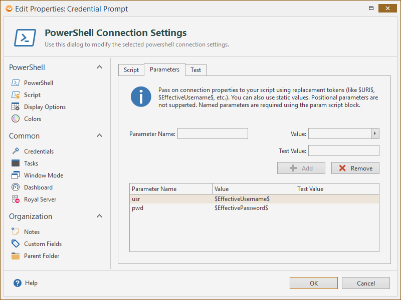Open the Window Mode icon
This screenshot has width=401, height=300.
[16, 175]
